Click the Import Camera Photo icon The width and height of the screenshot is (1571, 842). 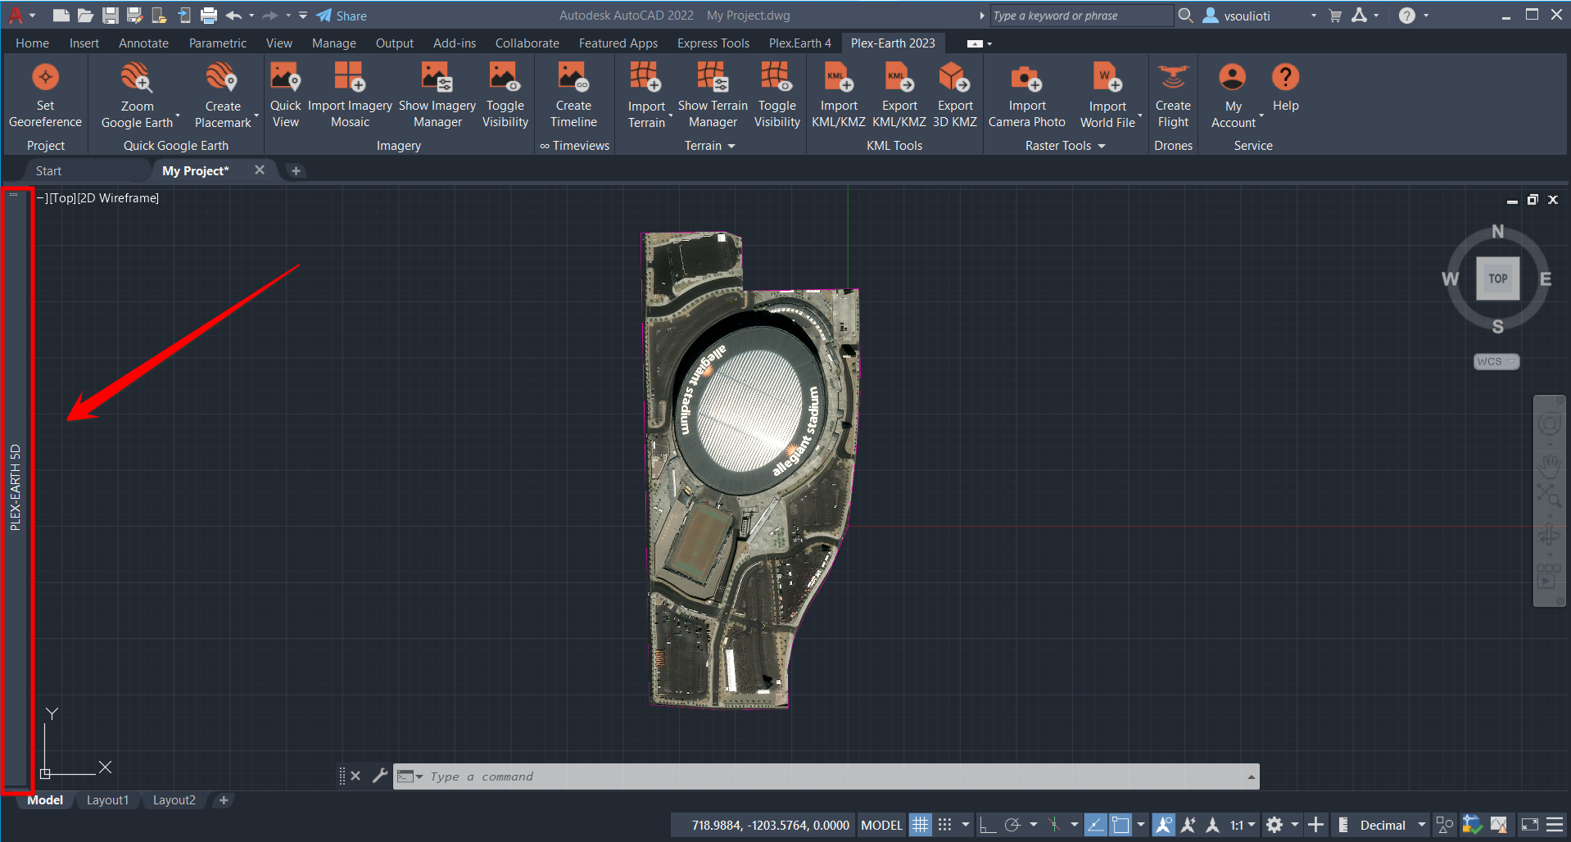(1026, 78)
